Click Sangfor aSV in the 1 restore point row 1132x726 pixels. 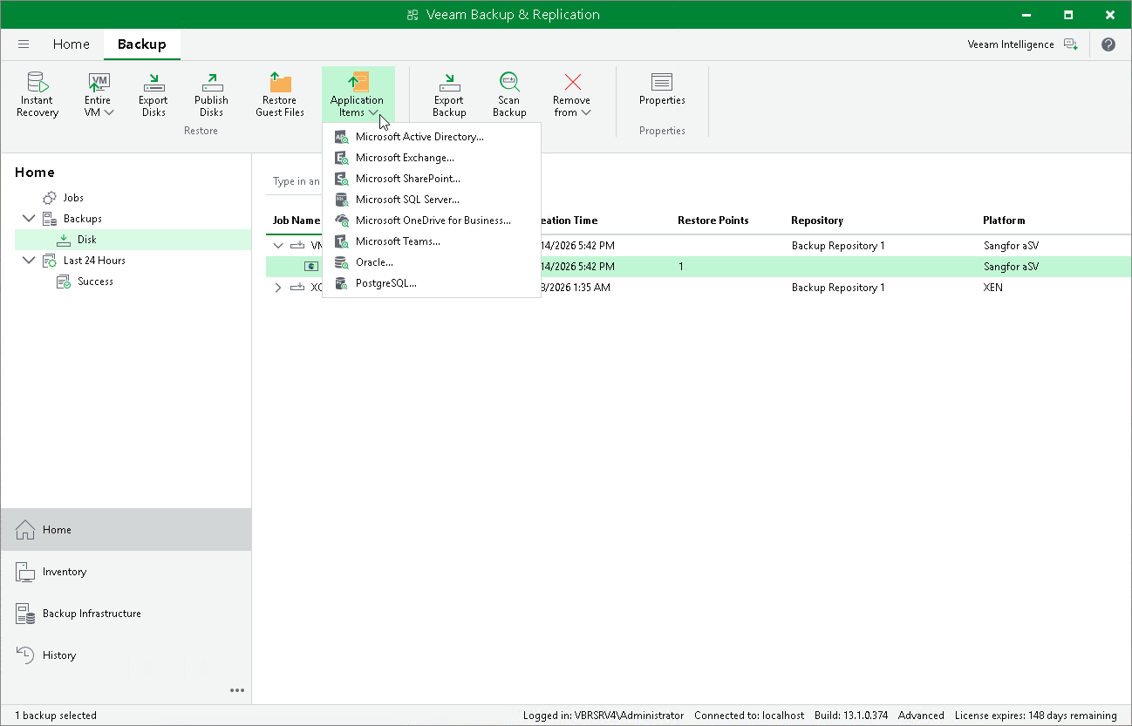1011,267
